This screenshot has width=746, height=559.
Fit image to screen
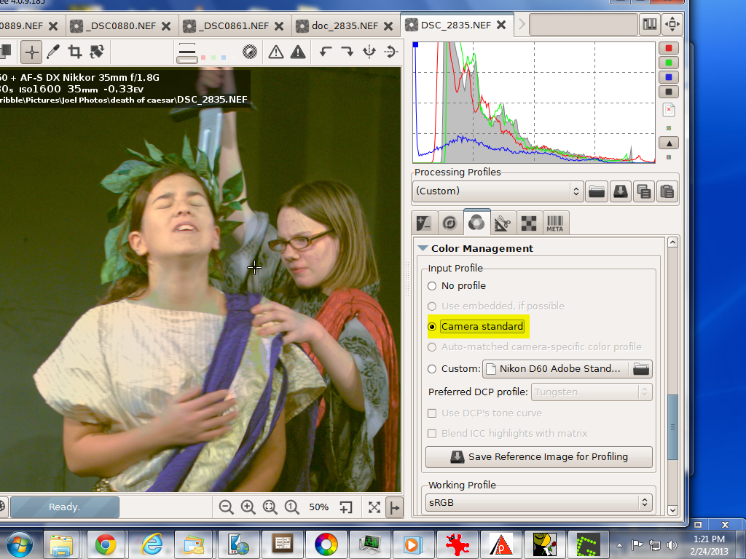270,507
